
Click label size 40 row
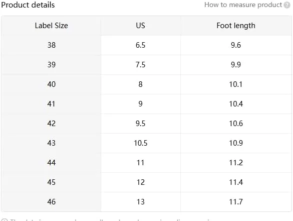(x=146, y=84)
